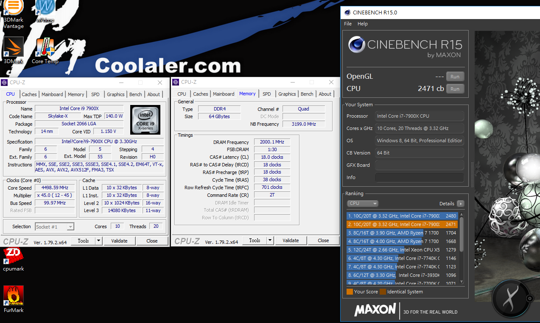Select the CPU tab in the CPU-Z Memory window

tap(182, 94)
